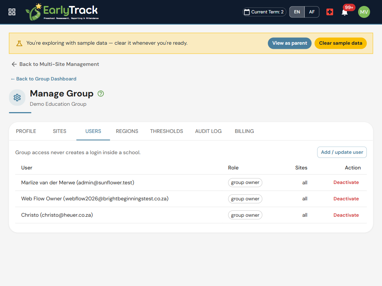Click Back to Multi-Site Management text

click(x=59, y=64)
